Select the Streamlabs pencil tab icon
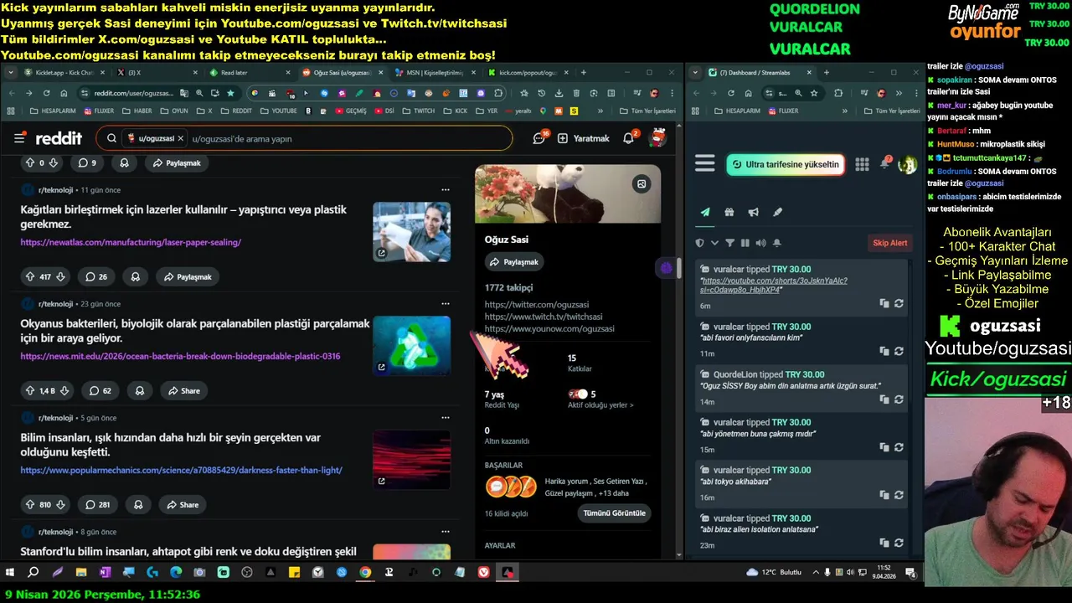Viewport: 1072px width, 603px height. pos(777,213)
